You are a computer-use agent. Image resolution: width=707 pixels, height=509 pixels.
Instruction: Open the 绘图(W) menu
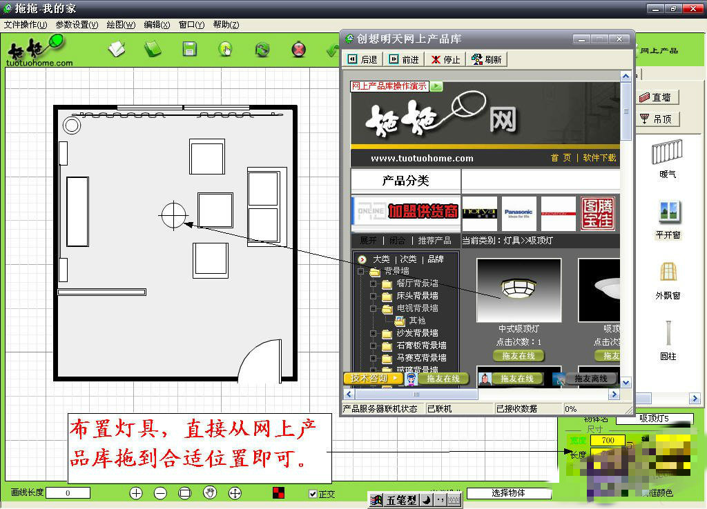[121, 25]
